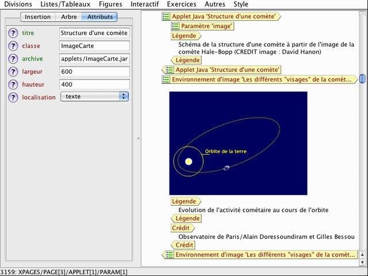Open the Autres menu
Image resolution: width=368 pixels, height=276 pixels.
pos(215,4)
